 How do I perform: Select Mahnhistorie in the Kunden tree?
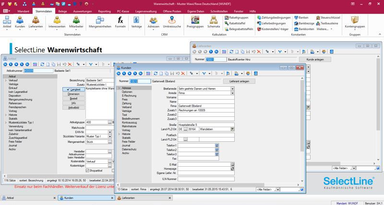coord(129,126)
